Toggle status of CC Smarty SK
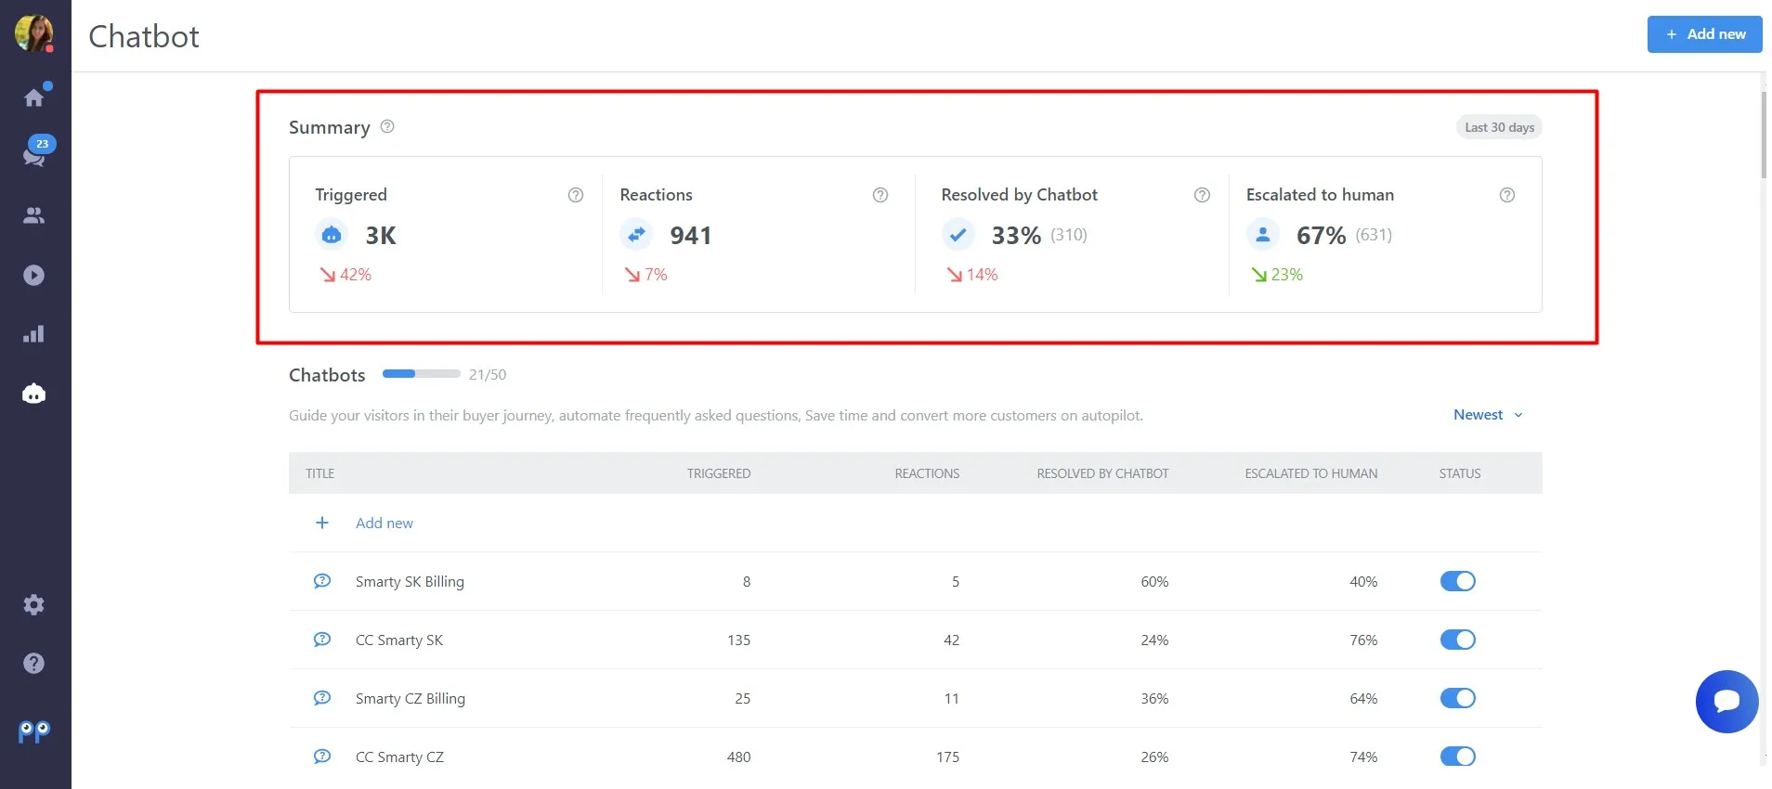 1457,640
